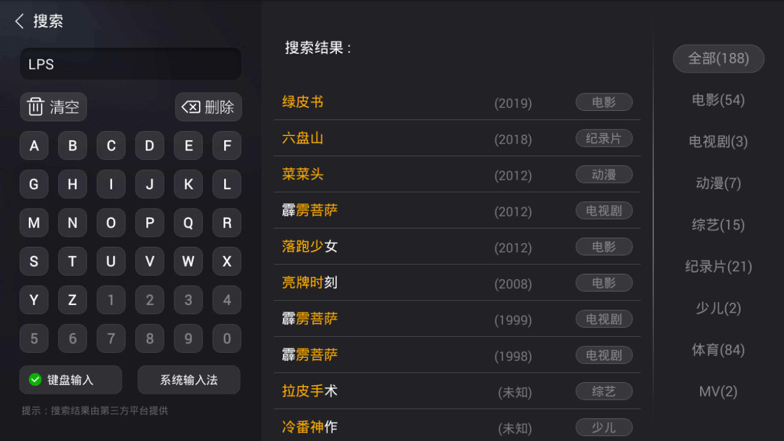784x441 pixels.
Task: Select the 落跑少女 movie result
Action: (x=310, y=246)
